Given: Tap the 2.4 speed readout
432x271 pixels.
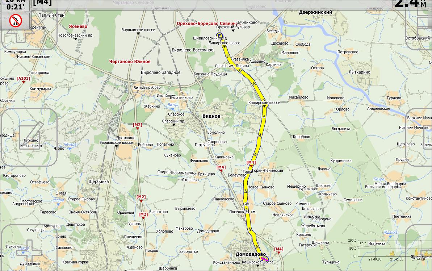Looking at the screenshot, I should 410,4.
